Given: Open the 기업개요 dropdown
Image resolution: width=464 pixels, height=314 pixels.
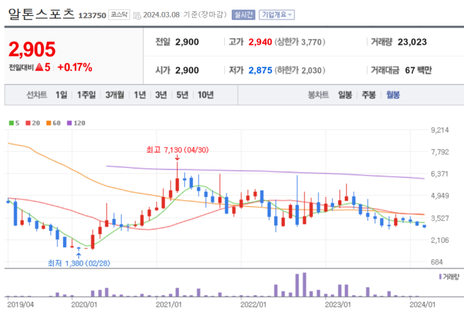Looking at the screenshot, I should coord(277,15).
